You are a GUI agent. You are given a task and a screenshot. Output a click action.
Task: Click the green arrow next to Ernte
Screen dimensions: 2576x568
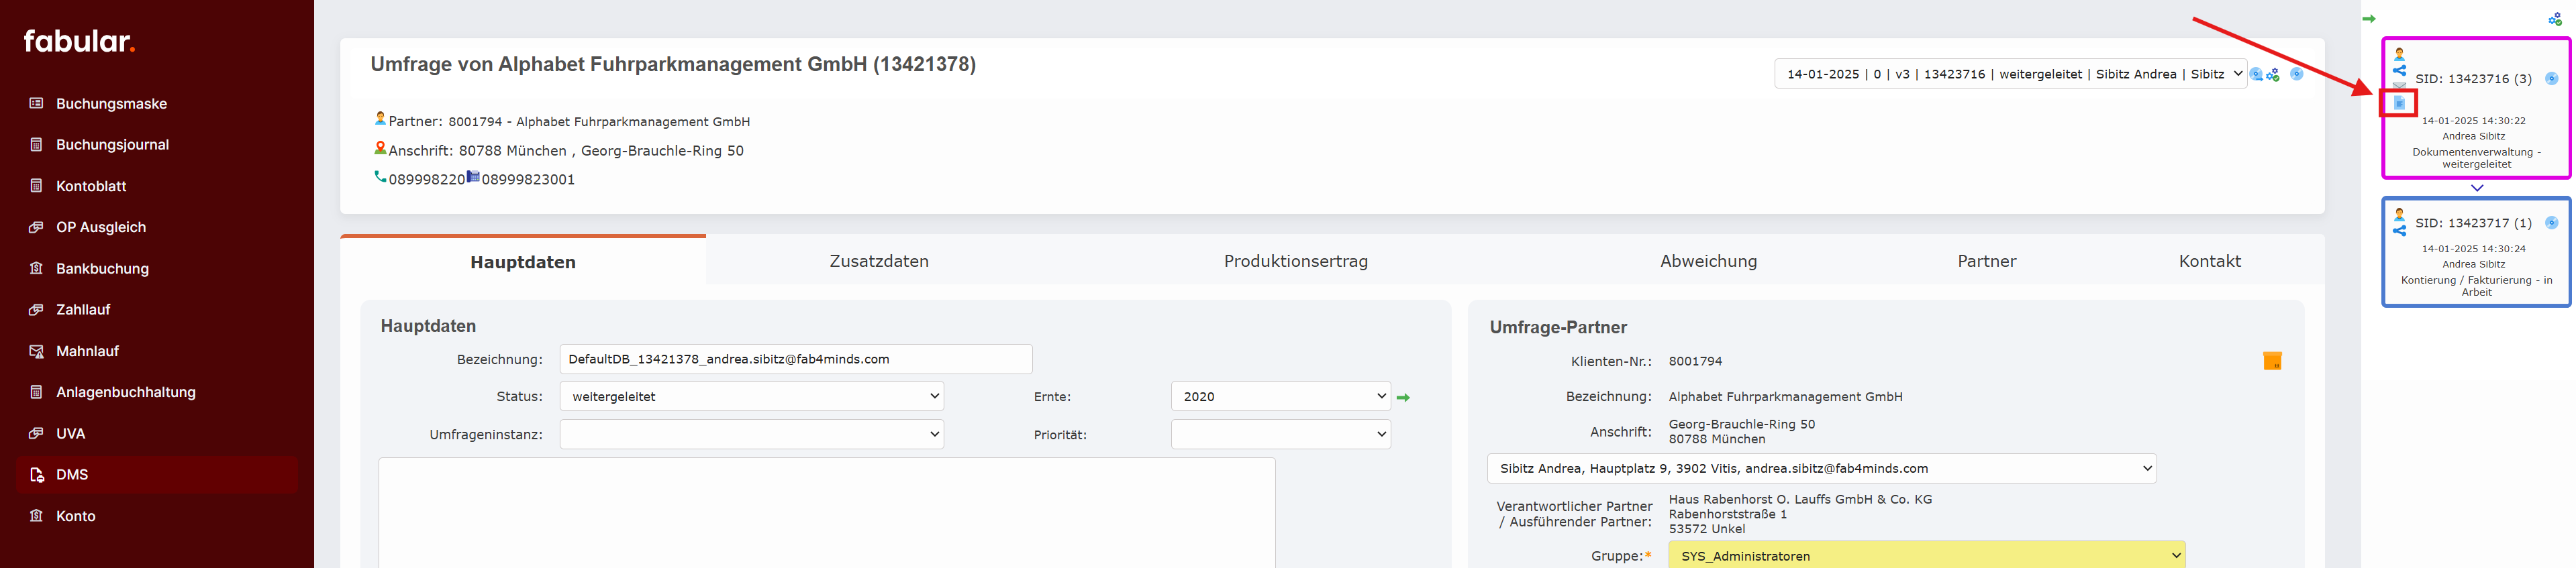[1403, 398]
